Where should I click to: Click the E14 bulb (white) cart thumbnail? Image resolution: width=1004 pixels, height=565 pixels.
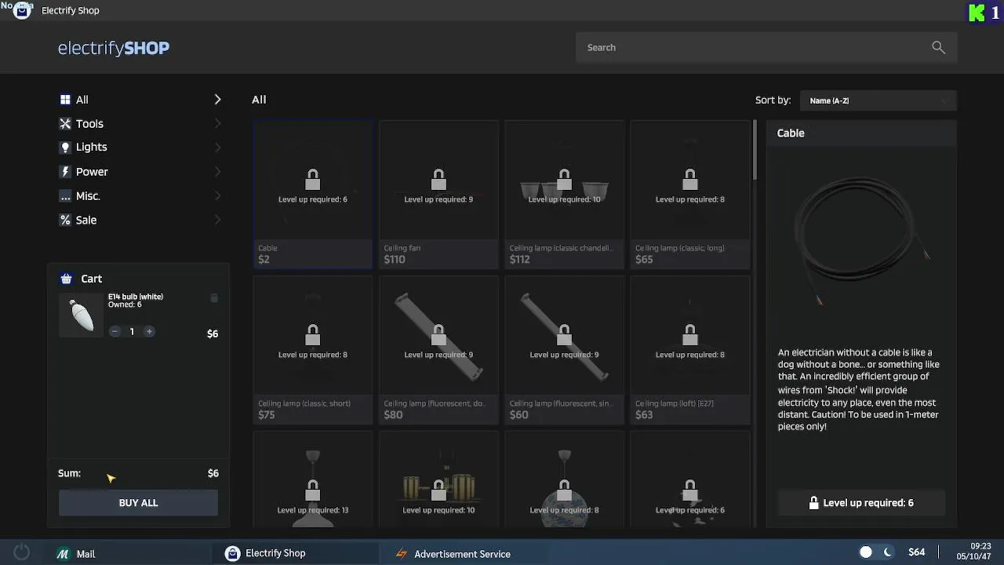(x=82, y=315)
